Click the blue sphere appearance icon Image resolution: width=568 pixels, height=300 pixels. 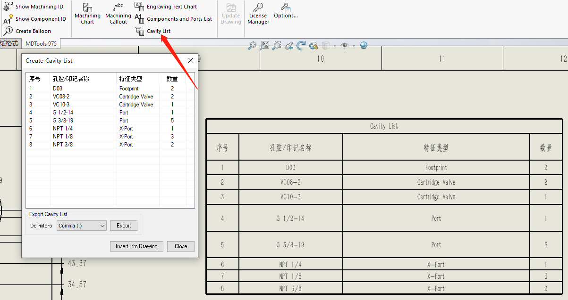click(x=364, y=45)
